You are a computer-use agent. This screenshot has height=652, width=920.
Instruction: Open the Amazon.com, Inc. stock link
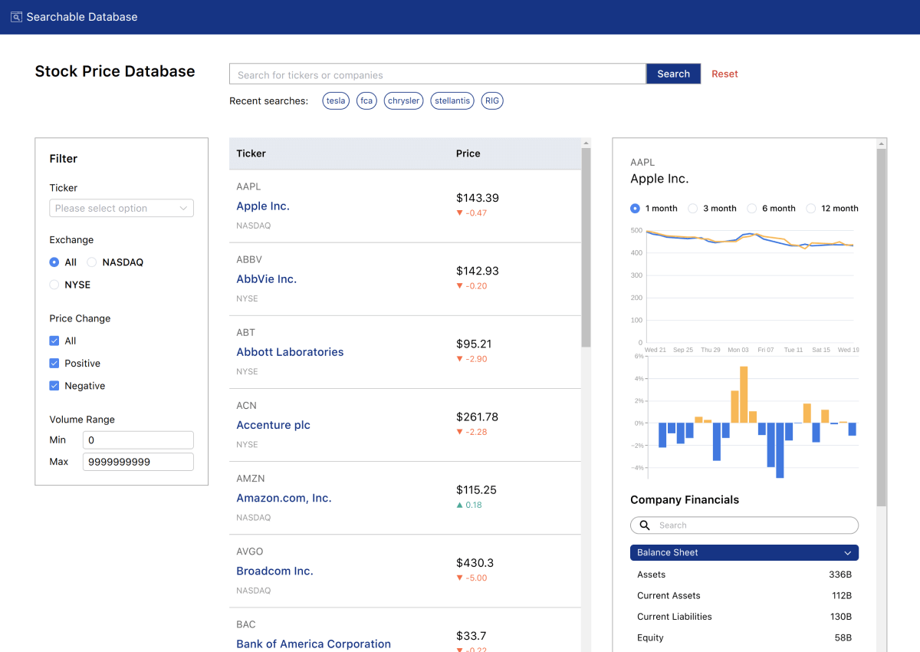(284, 499)
